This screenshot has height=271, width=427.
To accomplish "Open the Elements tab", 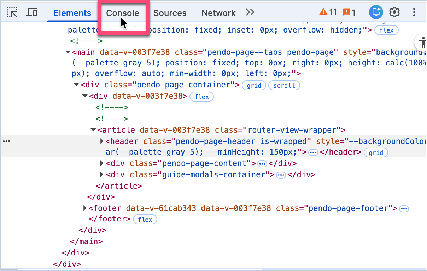I will pos(72,13).
